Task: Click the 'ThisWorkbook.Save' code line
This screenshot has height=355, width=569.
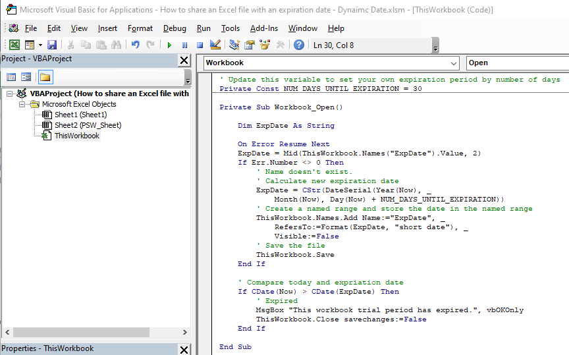Action: tap(295, 255)
